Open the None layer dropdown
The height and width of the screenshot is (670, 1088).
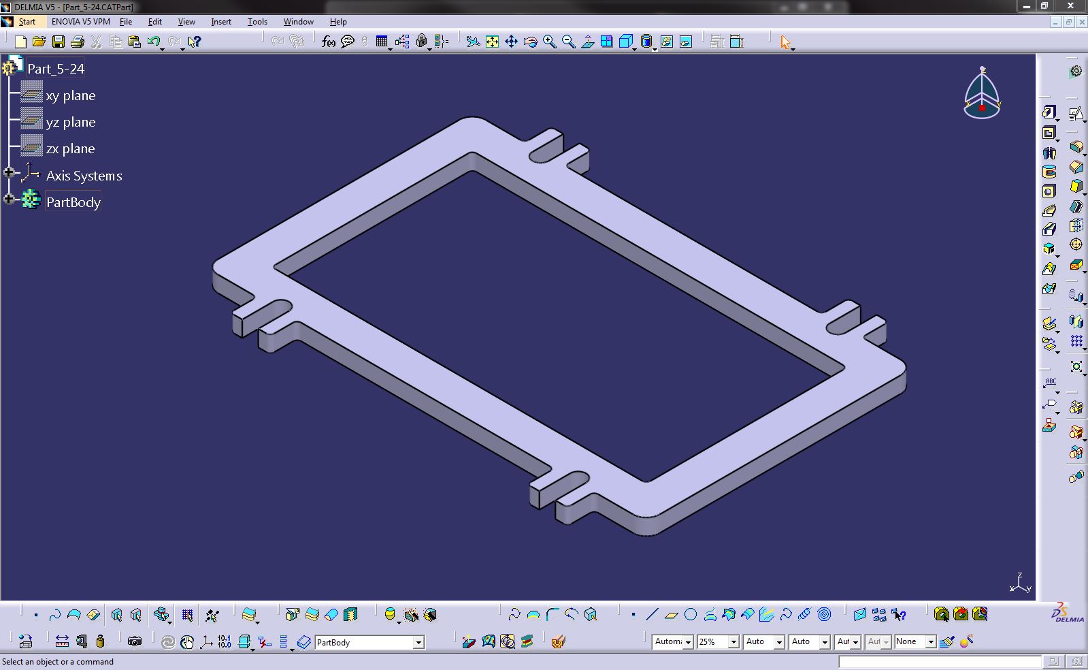pyautogui.click(x=931, y=642)
